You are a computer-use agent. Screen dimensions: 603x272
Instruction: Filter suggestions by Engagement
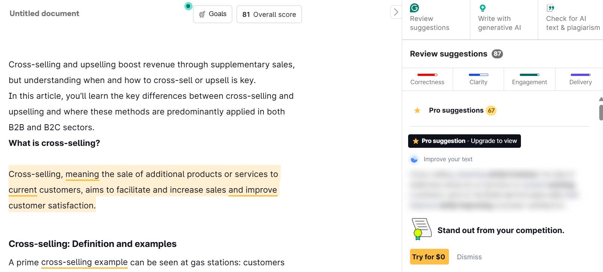(529, 79)
